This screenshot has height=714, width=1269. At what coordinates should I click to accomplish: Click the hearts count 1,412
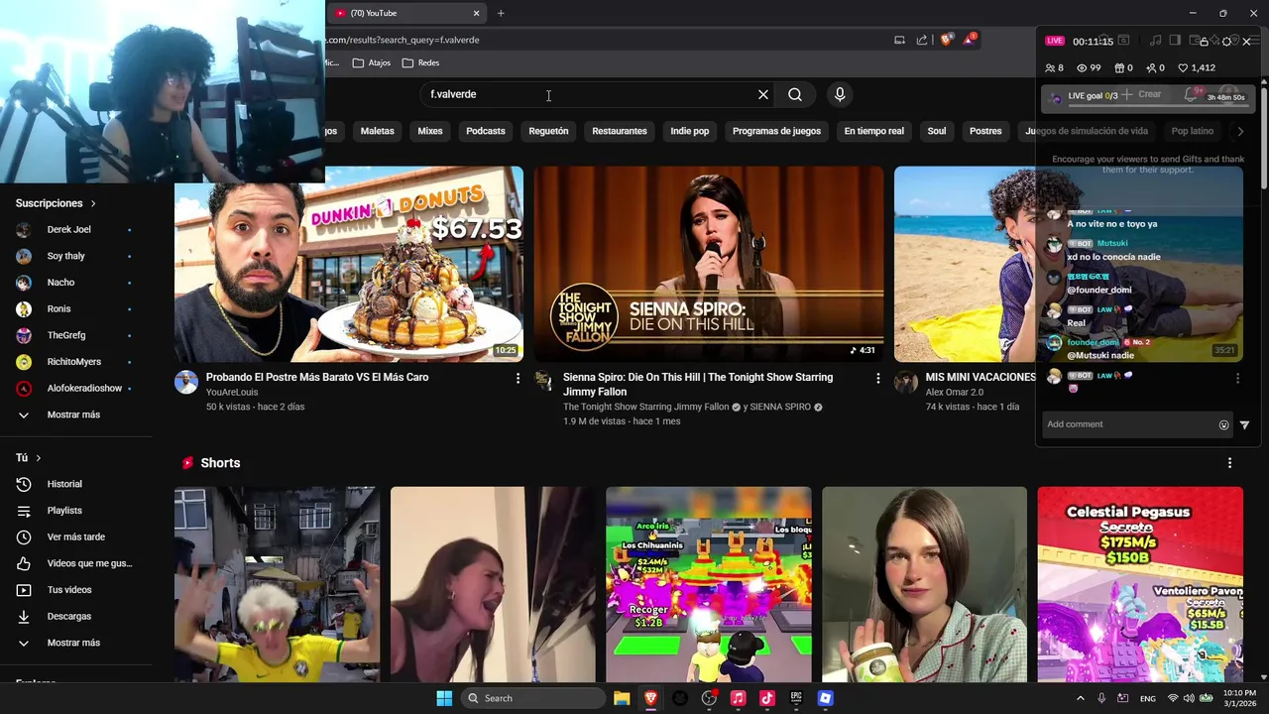click(1197, 68)
